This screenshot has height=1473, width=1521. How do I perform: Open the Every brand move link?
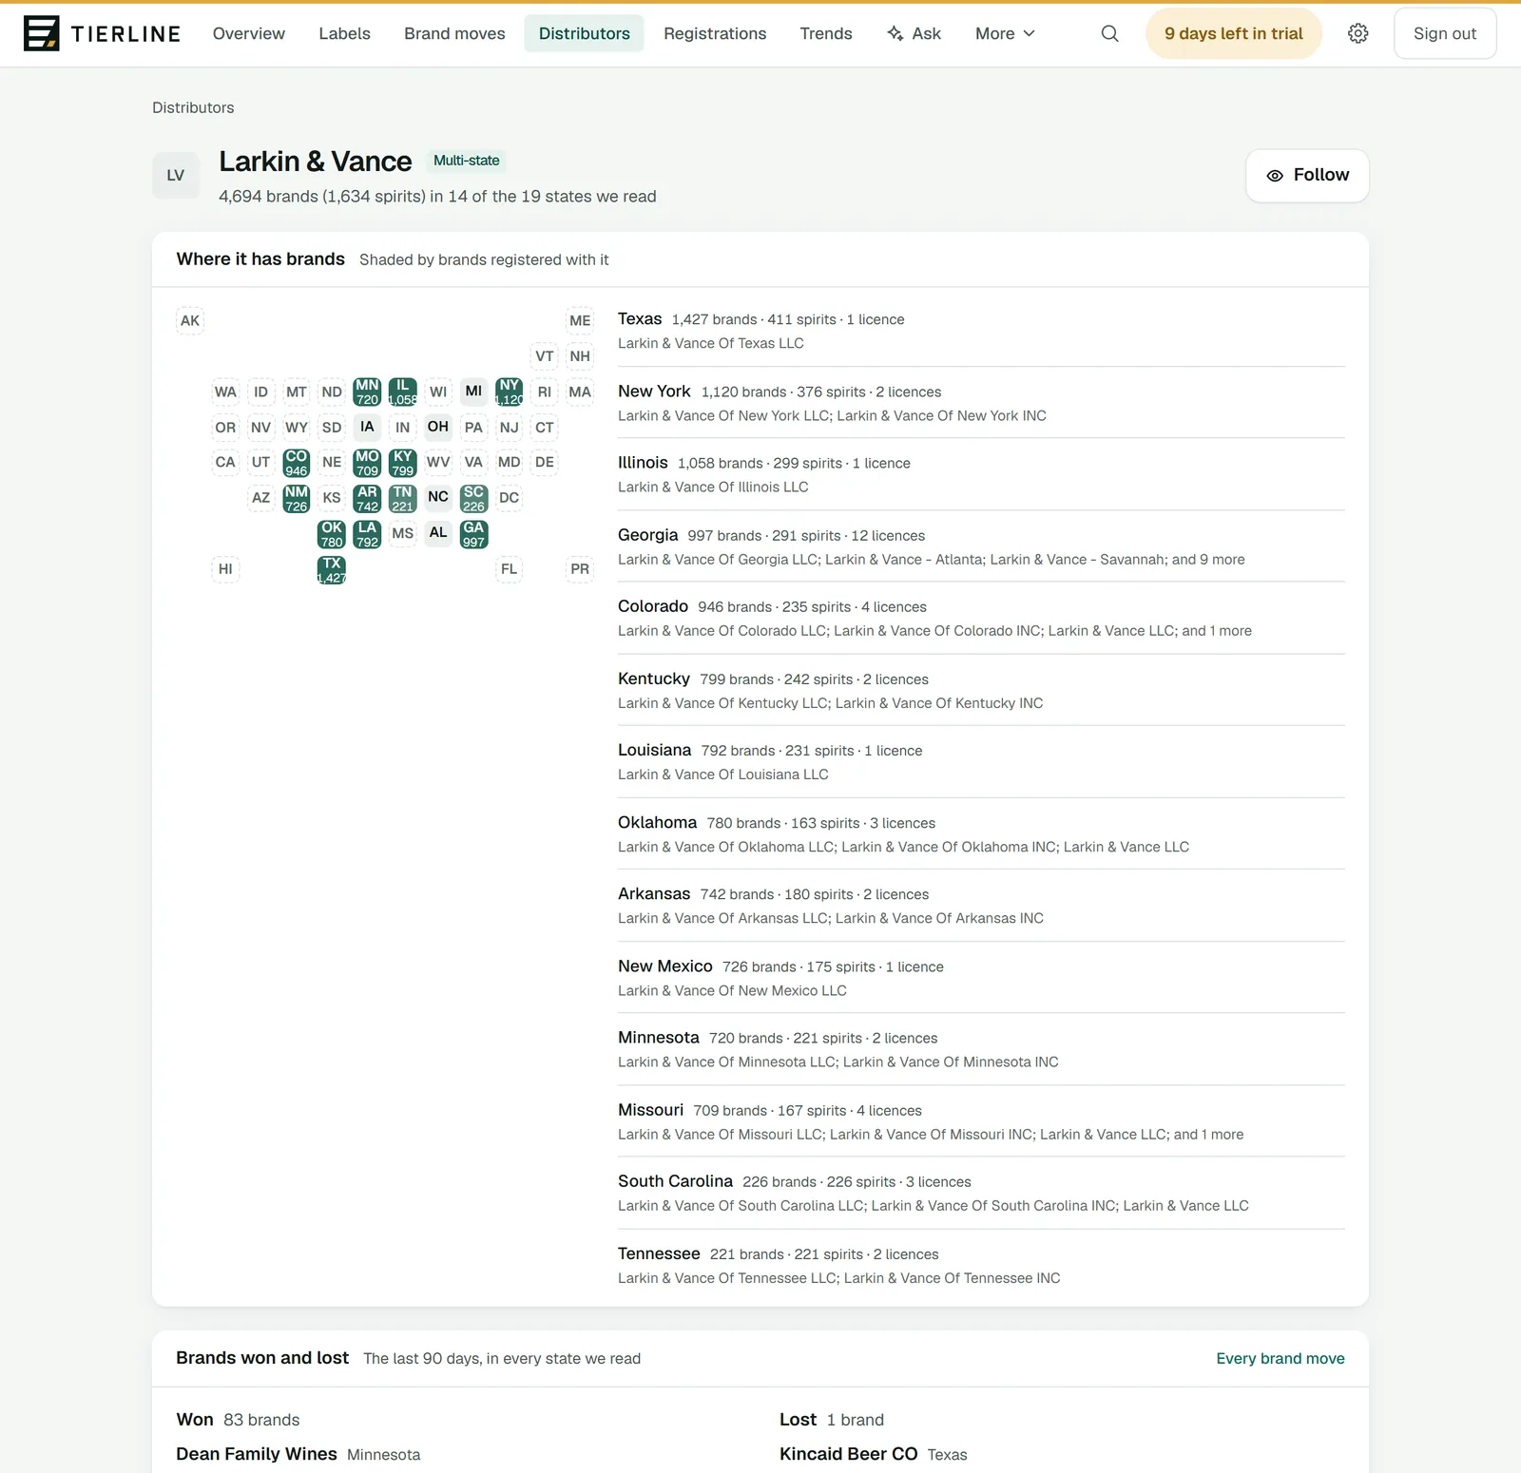(x=1280, y=1358)
